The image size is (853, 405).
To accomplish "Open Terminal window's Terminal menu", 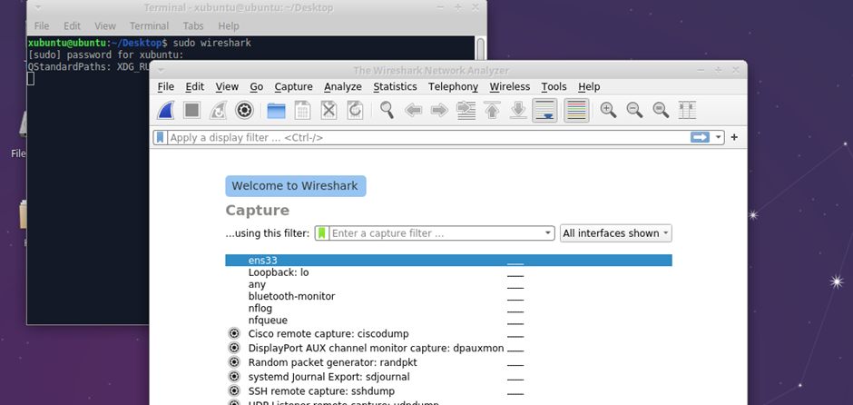I will point(147,25).
